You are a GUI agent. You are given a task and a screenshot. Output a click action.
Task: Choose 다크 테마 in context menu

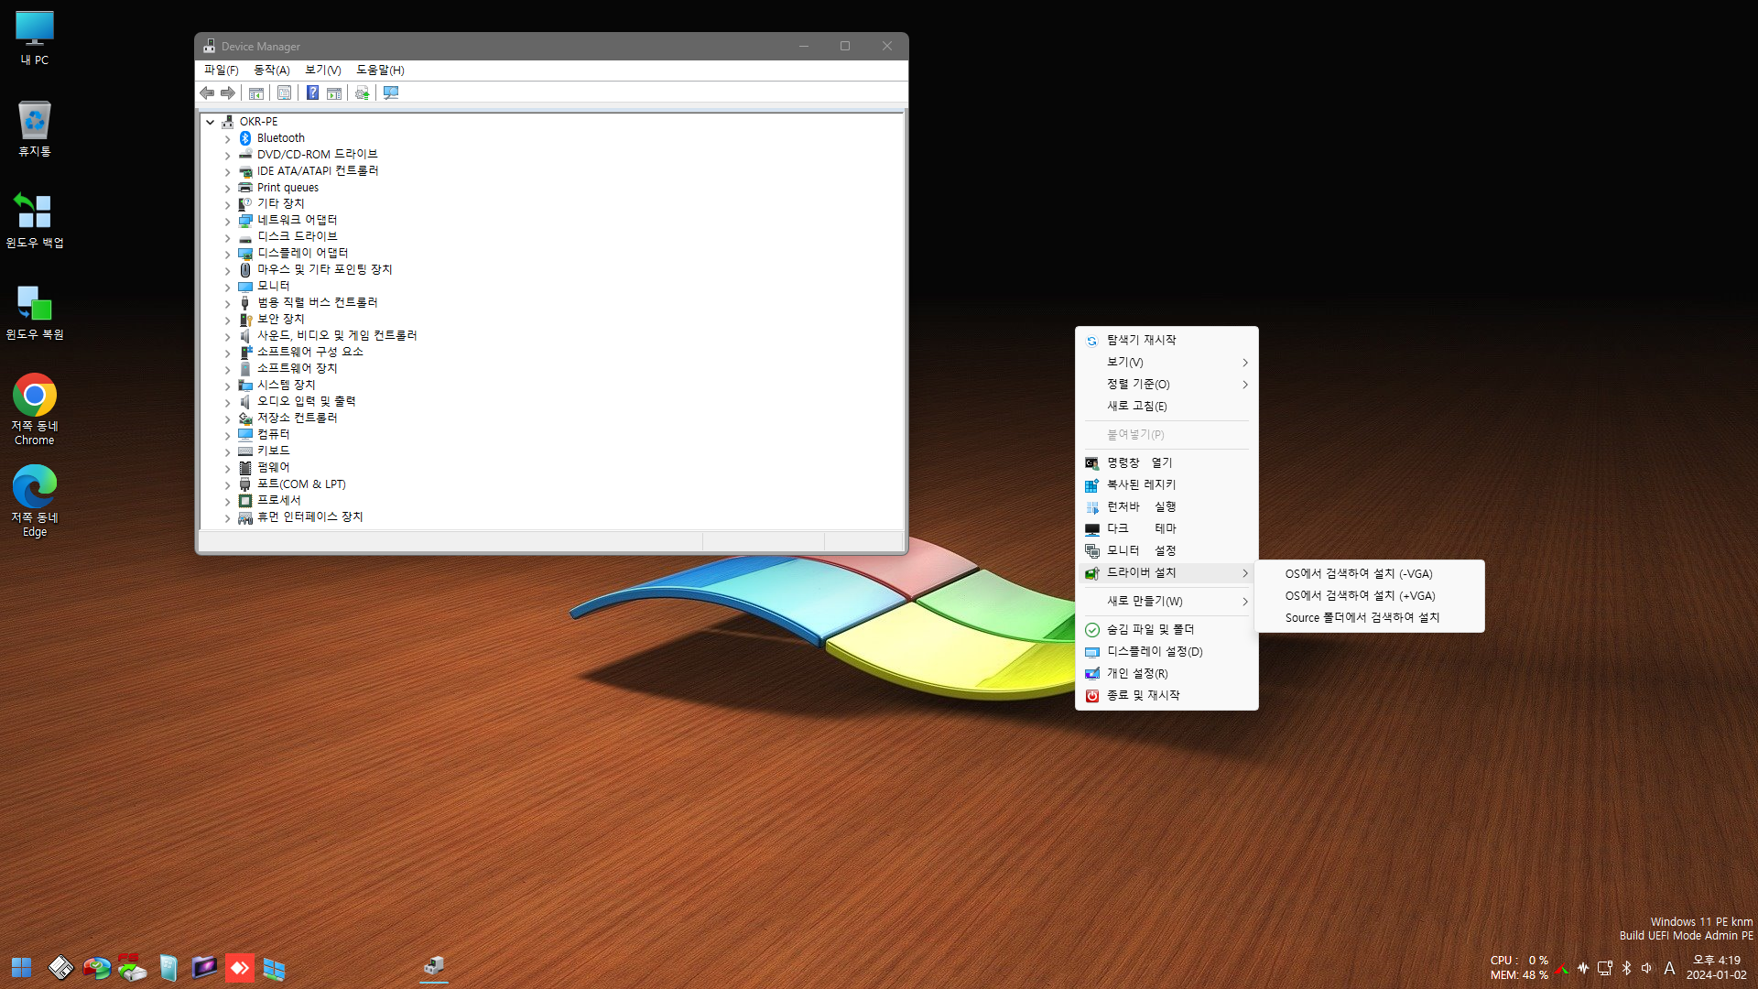tap(1167, 529)
